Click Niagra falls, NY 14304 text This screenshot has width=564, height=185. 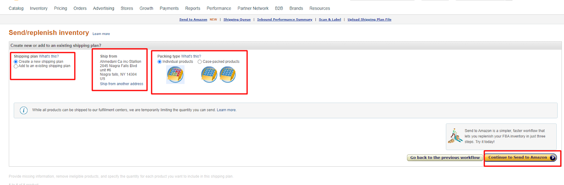(x=118, y=74)
